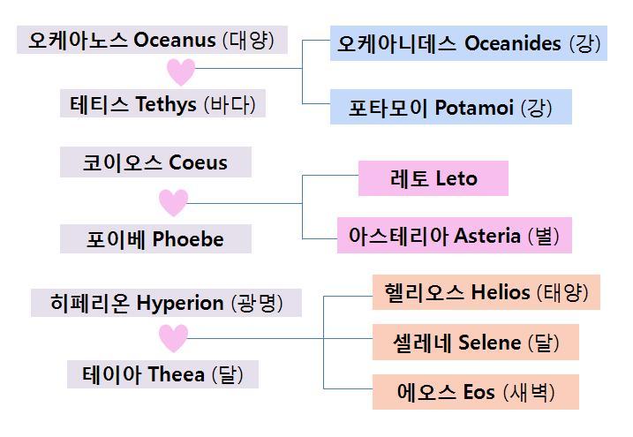Click the pink 레토 Leto box

point(433,178)
